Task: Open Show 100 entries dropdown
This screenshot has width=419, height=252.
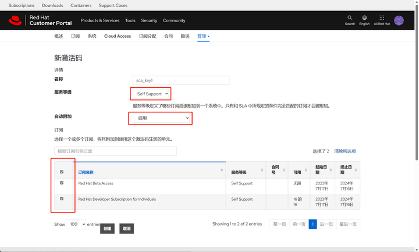Action: pos(76,224)
